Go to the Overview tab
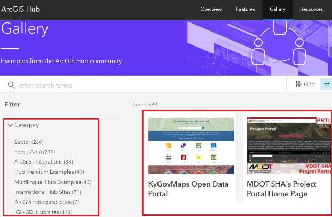The height and width of the screenshot is (217, 332). click(x=211, y=9)
